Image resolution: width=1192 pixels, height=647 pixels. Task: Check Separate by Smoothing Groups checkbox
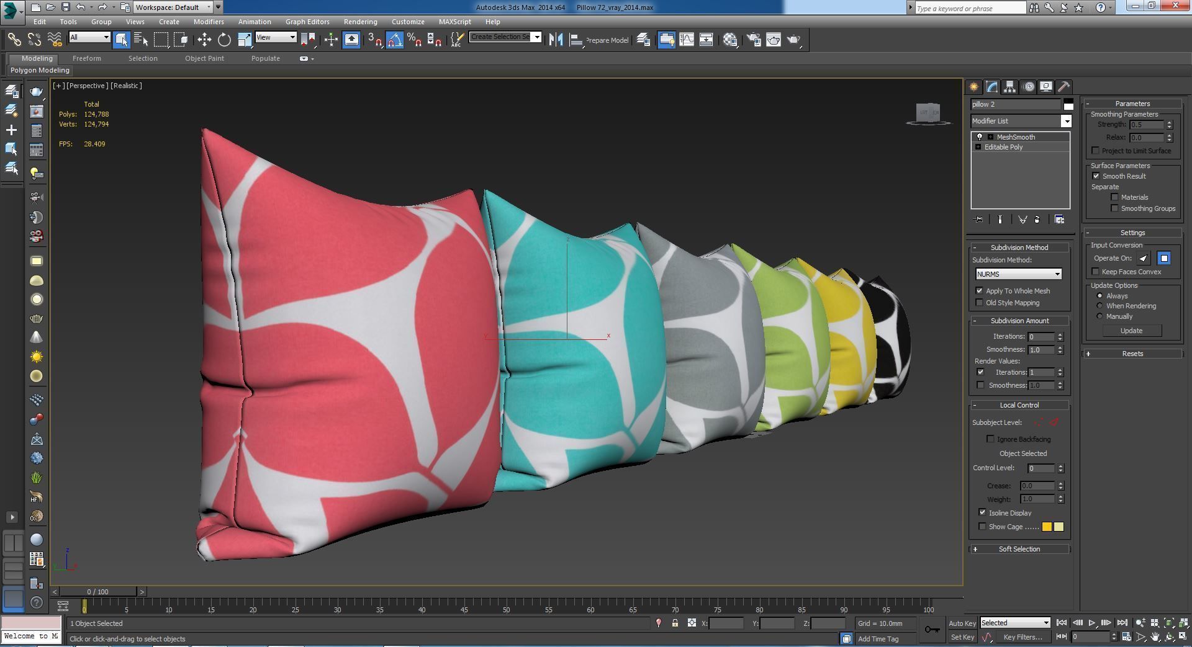pyautogui.click(x=1114, y=208)
